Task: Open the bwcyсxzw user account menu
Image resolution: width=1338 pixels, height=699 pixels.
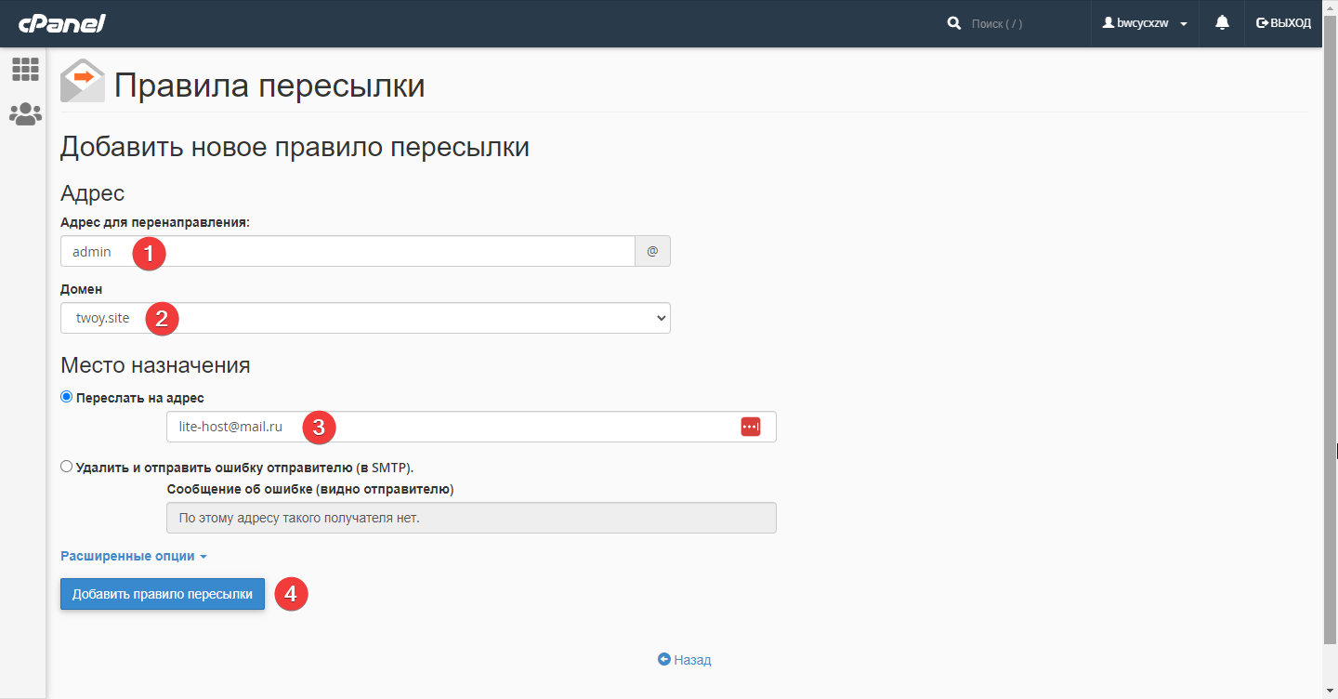Action: click(x=1145, y=23)
